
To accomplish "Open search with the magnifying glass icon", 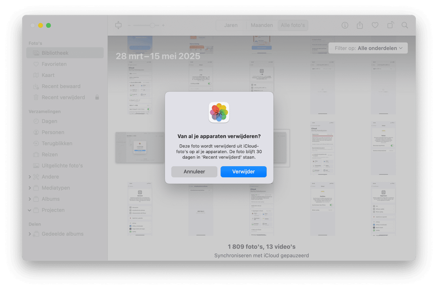I will [x=405, y=25].
